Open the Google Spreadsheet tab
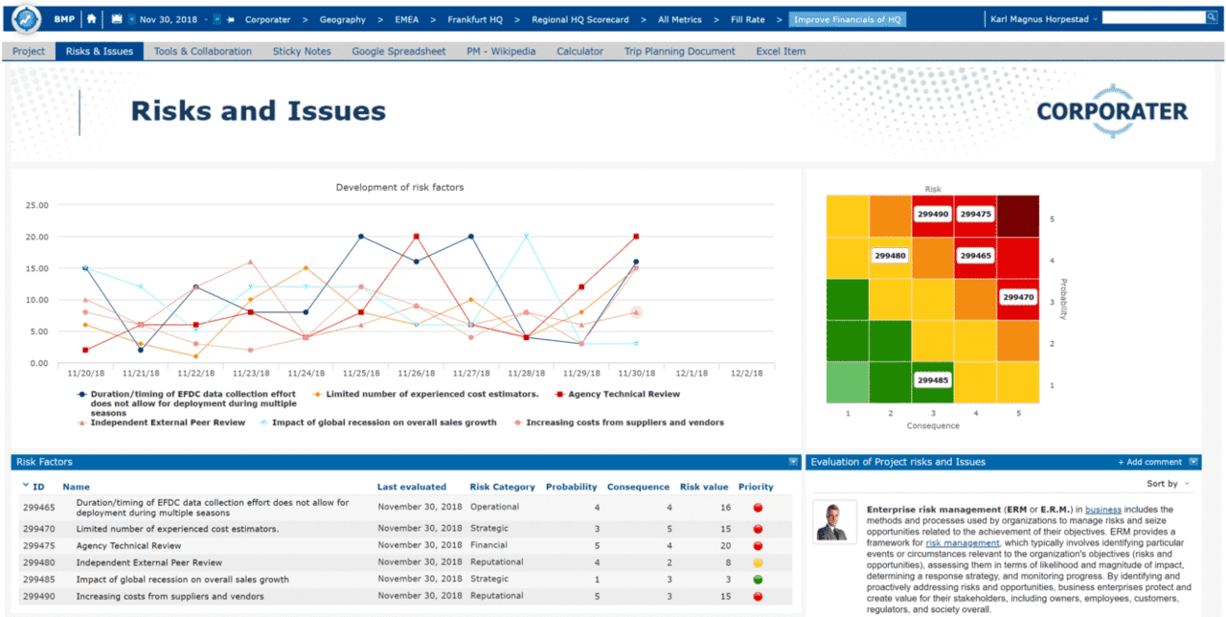The height and width of the screenshot is (617, 1226). 398,52
